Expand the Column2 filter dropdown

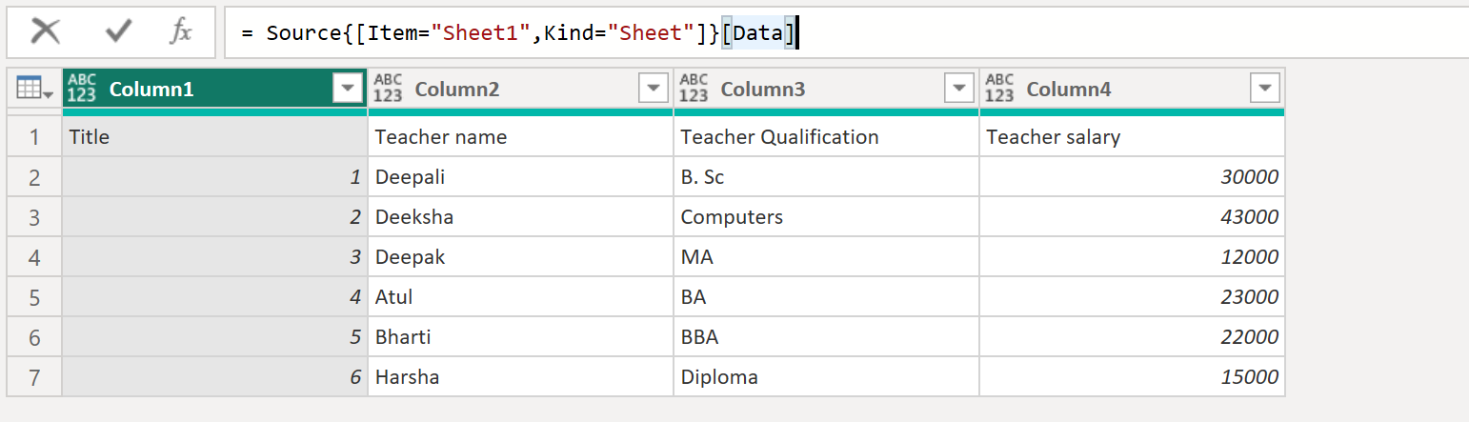pos(654,89)
